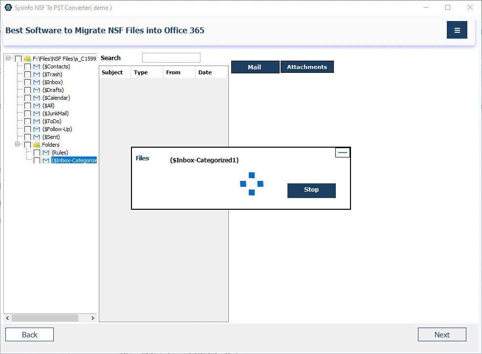Click the Folders folder icon
482x354 pixels.
pos(37,145)
